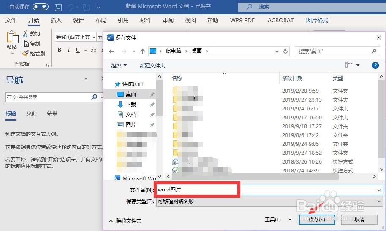Open the 邮件 ribbon tab
Image resolution: width=386 pixels, height=231 pixels.
(x=145, y=20)
